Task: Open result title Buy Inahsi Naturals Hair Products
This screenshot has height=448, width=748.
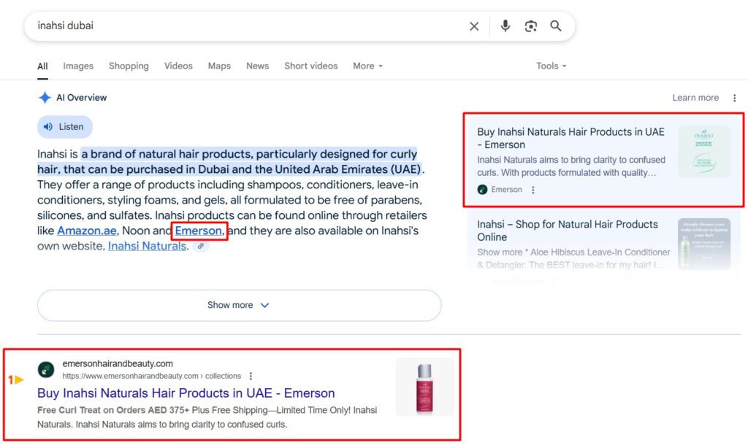Action: [x=186, y=393]
